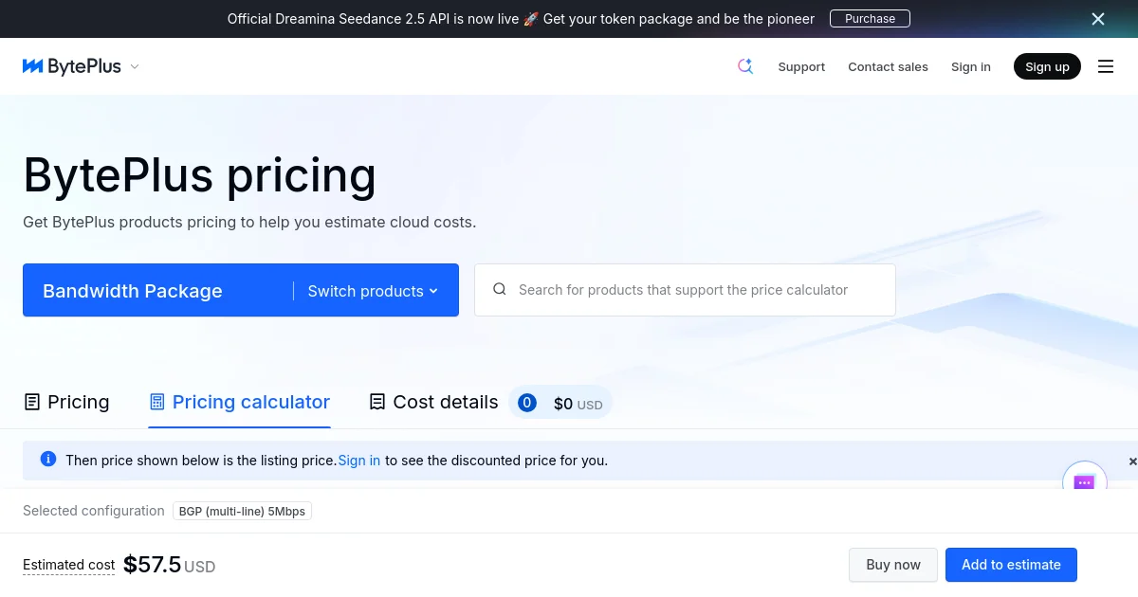This screenshot has width=1138, height=597.
Task: Click the Sign up button
Action: [1047, 66]
